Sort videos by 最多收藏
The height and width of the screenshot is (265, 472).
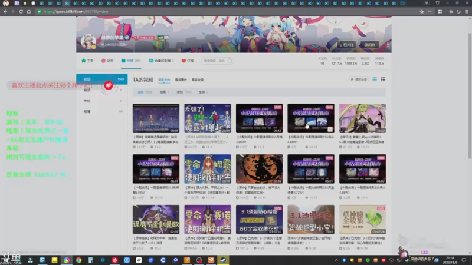pos(198,80)
